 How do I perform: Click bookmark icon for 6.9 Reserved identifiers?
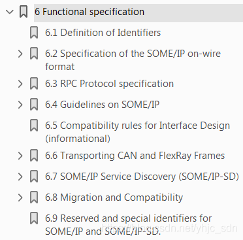(x=34, y=218)
